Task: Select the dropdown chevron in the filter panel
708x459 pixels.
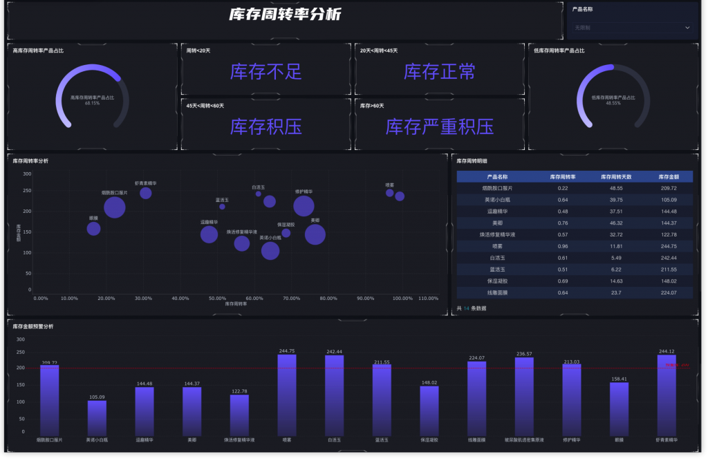Action: click(687, 26)
